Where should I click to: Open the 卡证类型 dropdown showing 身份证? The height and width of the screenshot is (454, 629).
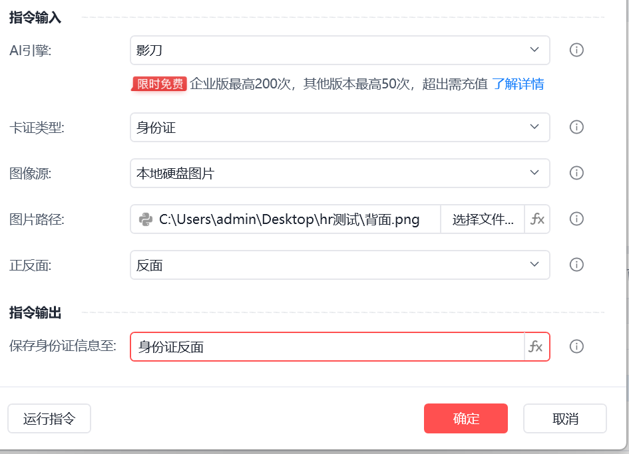[339, 127]
